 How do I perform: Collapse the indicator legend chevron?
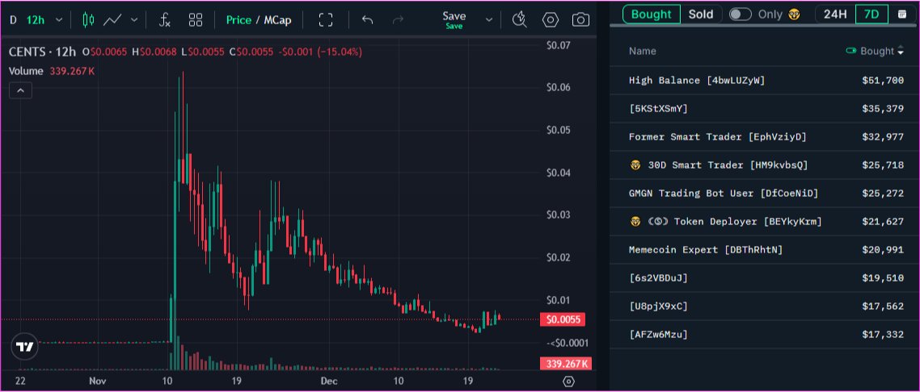click(20, 90)
